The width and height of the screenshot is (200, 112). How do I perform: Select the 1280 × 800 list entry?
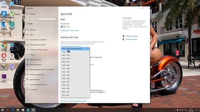[75, 85]
